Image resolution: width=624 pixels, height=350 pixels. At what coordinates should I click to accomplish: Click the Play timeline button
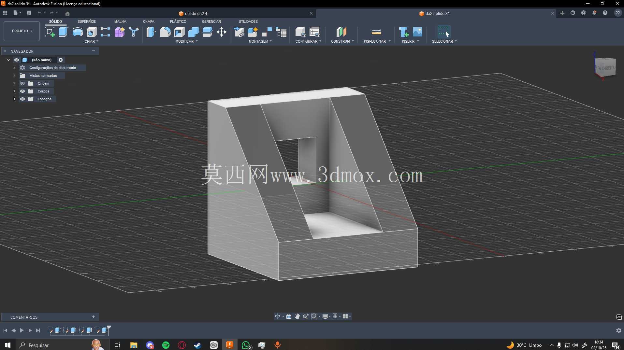(x=22, y=330)
